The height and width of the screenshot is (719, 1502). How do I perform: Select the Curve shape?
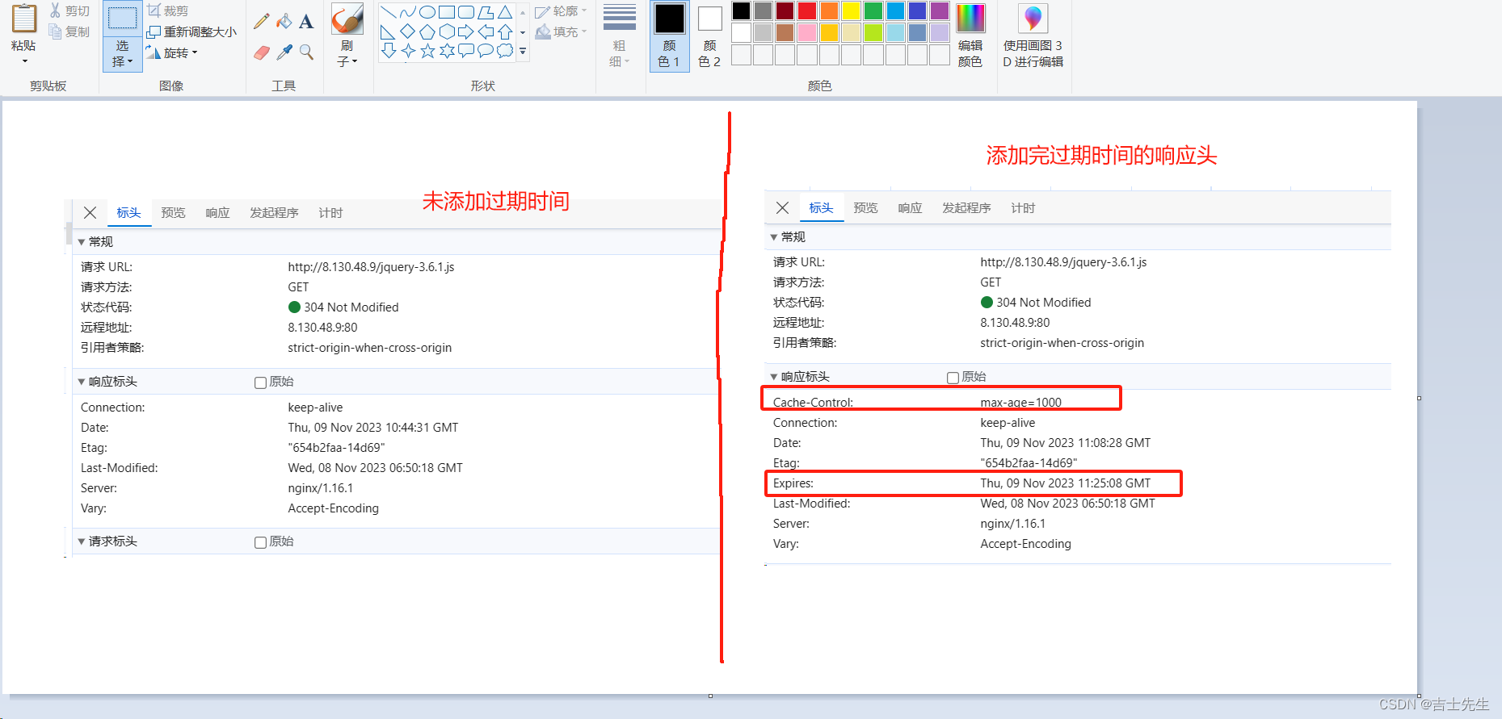point(408,12)
